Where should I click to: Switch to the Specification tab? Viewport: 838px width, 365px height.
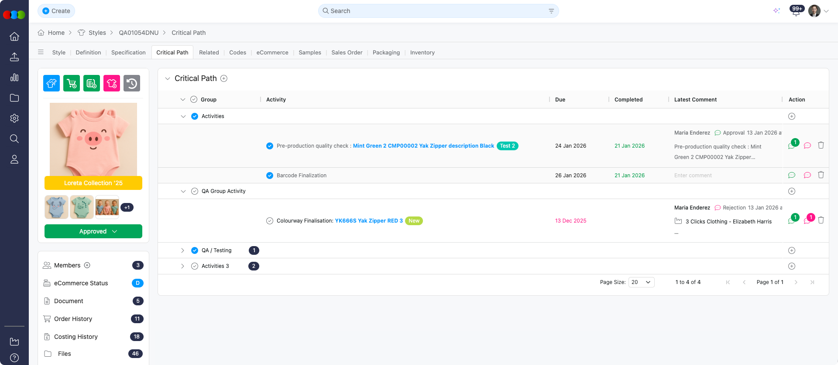[x=128, y=52]
